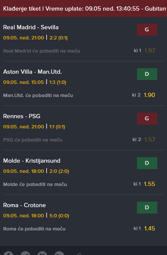Open the Real Madrid - Sevilla match title
The height and width of the screenshot is (255, 167).
[x=31, y=27]
